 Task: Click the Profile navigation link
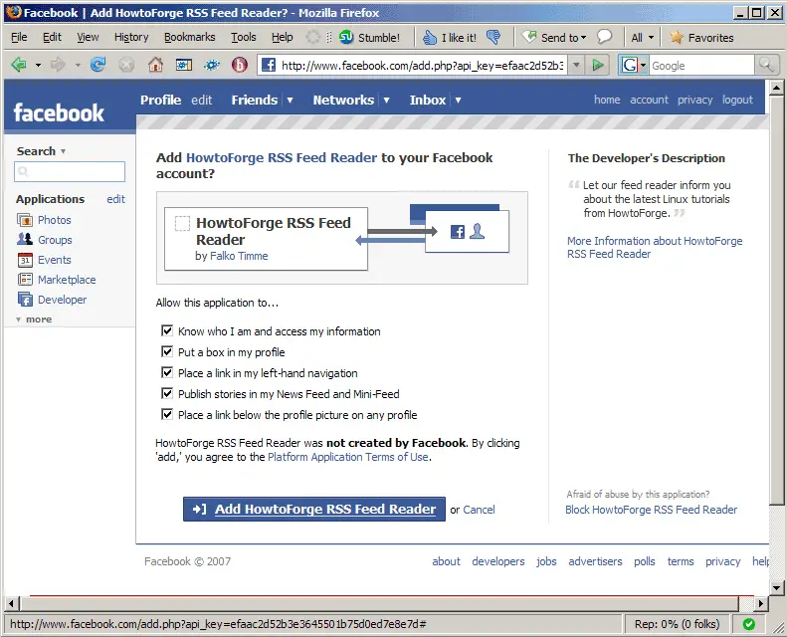(x=160, y=100)
